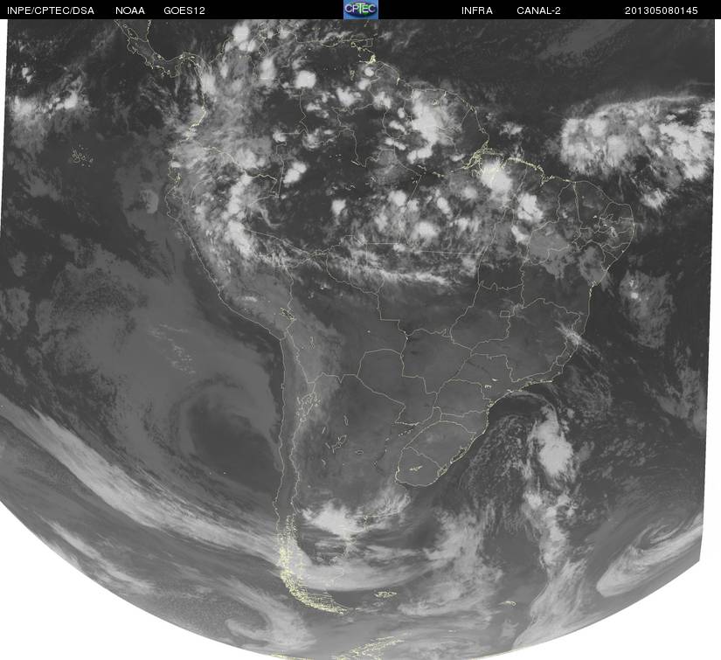This screenshot has width=721, height=660.
Task: Click the CPTEC logo in header
Action: click(361, 10)
